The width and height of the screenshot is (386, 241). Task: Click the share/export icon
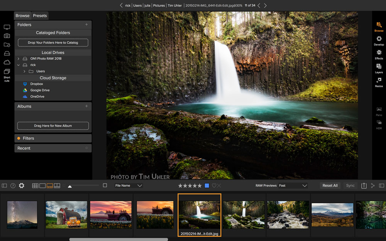tap(364, 185)
